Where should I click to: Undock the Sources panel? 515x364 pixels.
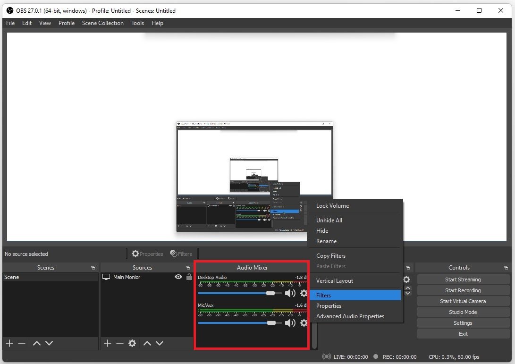188,268
